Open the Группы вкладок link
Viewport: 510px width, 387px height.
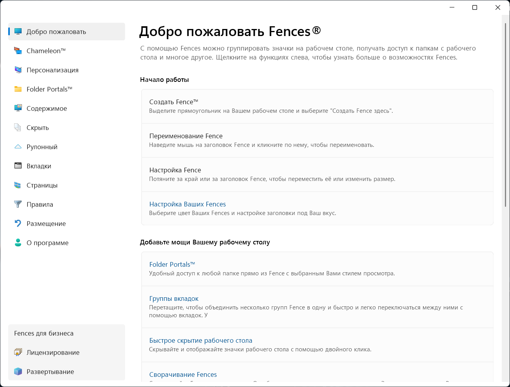coord(174,298)
